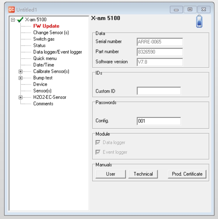Expand the Bump test node
The width and height of the screenshot is (218, 219).
[x=20, y=78]
